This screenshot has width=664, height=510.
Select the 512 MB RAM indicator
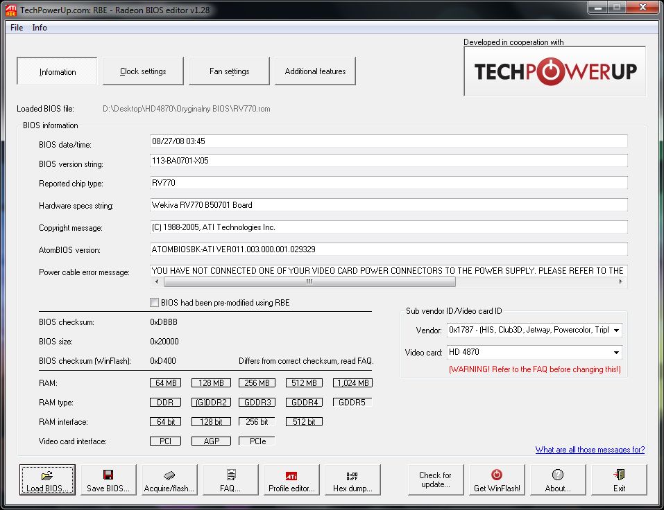pos(304,383)
